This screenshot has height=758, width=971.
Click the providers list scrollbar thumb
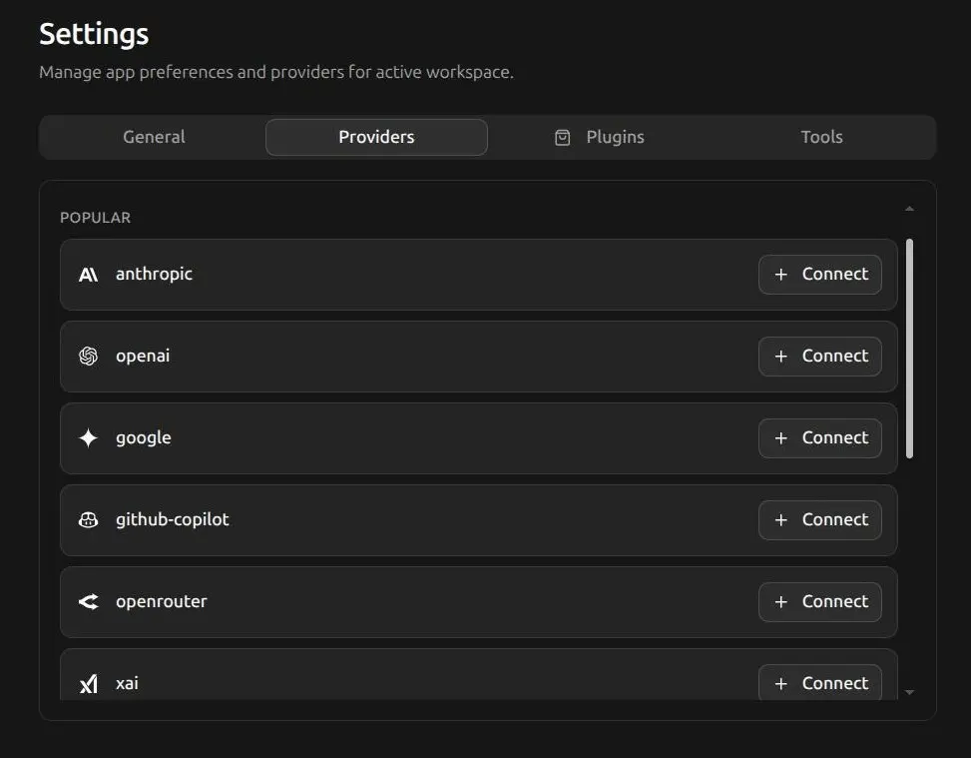pyautogui.click(x=909, y=349)
